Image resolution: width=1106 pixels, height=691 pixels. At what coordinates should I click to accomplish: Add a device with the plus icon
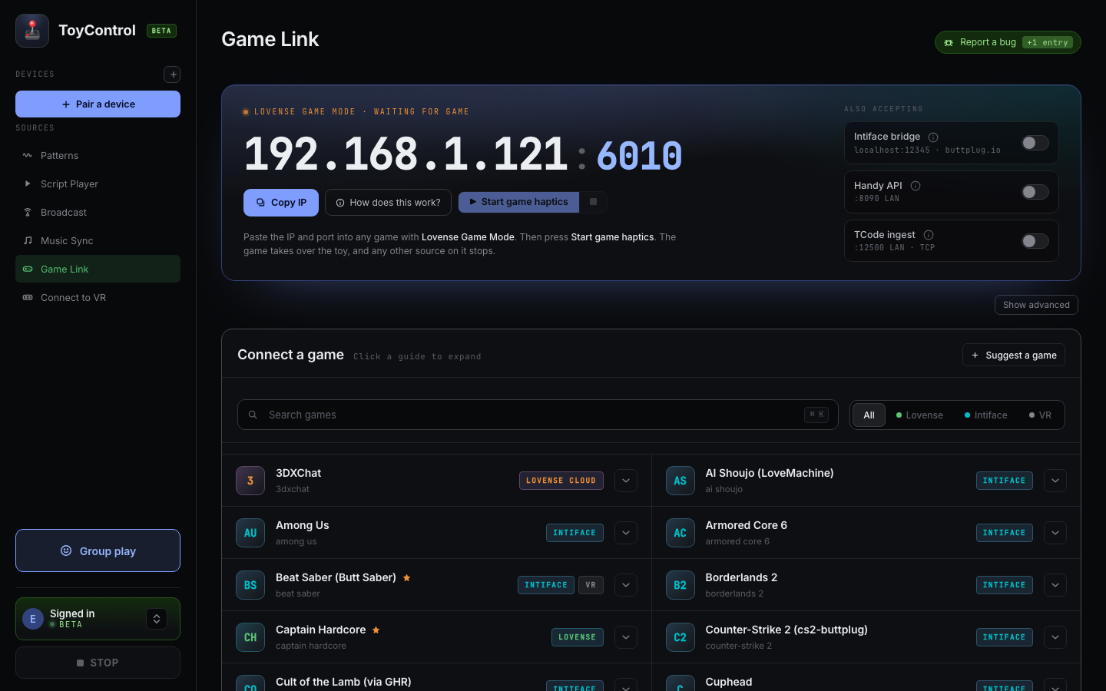pos(173,74)
